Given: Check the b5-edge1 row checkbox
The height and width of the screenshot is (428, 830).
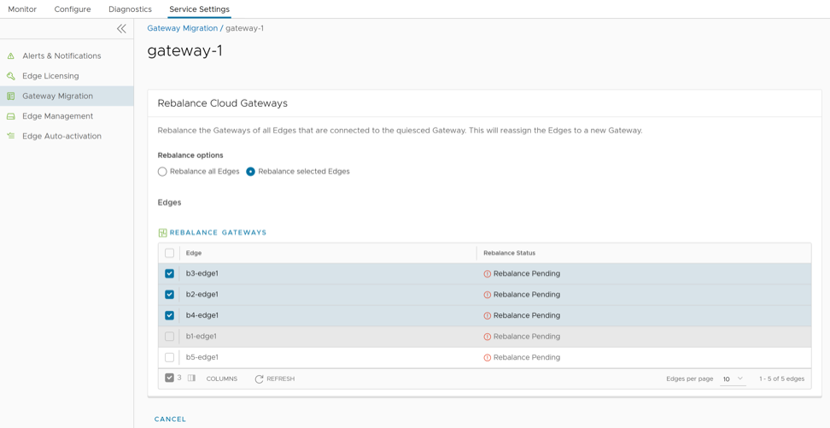Looking at the screenshot, I should coord(169,357).
